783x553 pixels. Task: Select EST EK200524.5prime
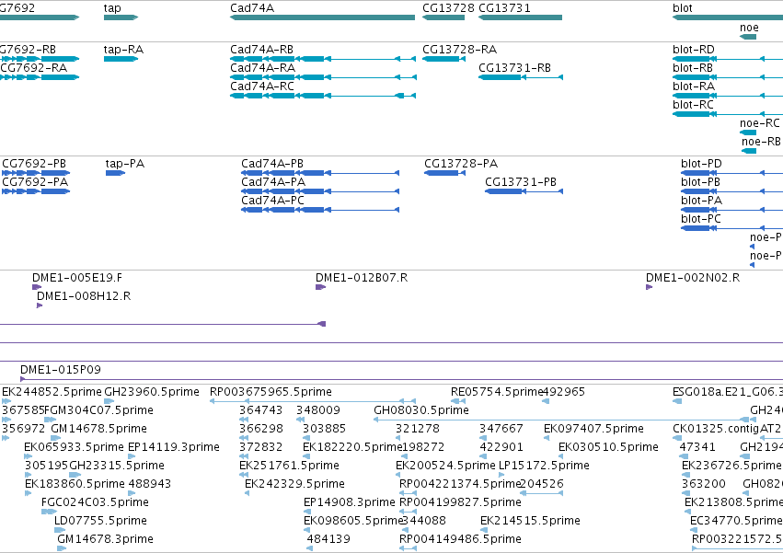tap(445, 465)
